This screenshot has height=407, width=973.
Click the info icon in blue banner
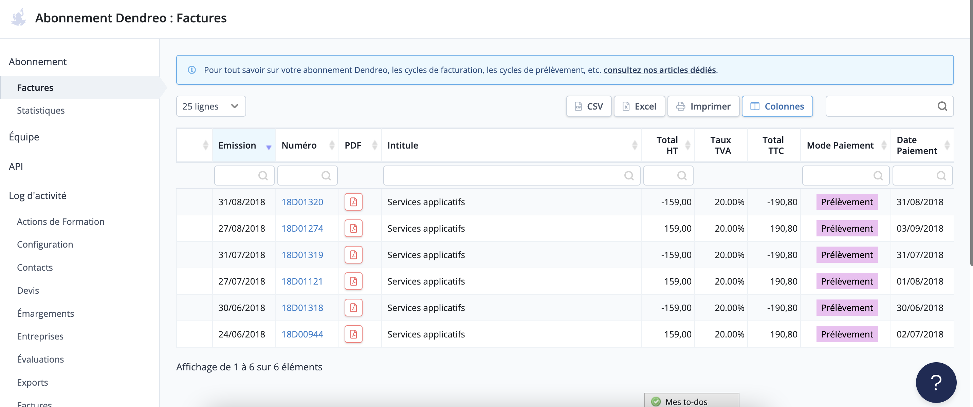[x=192, y=70]
